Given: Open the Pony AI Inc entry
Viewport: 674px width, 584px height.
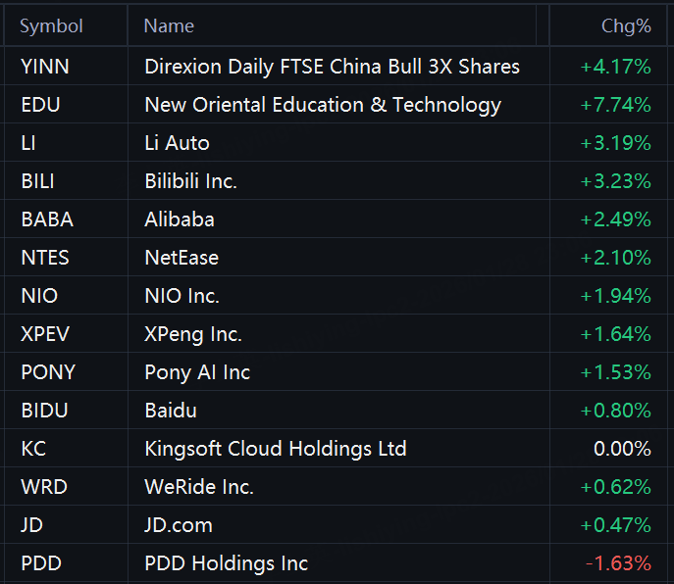Looking at the screenshot, I should tap(196, 372).
